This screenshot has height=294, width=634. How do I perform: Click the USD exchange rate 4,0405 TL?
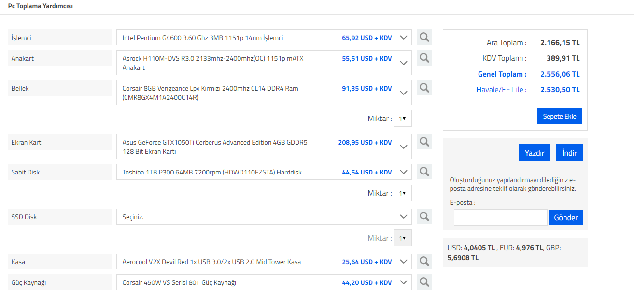point(479,248)
